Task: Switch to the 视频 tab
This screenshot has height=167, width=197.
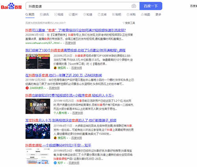Action: click(59, 15)
